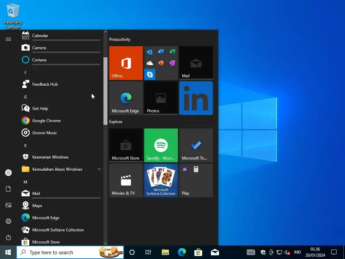Click the app list scroll down arrow

pos(105,243)
